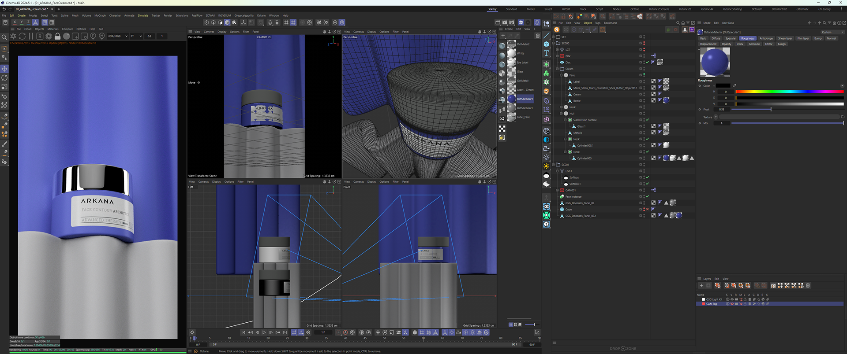The height and width of the screenshot is (354, 847).
Task: Click the orange S icon in Object Manager
Action: 557,29
